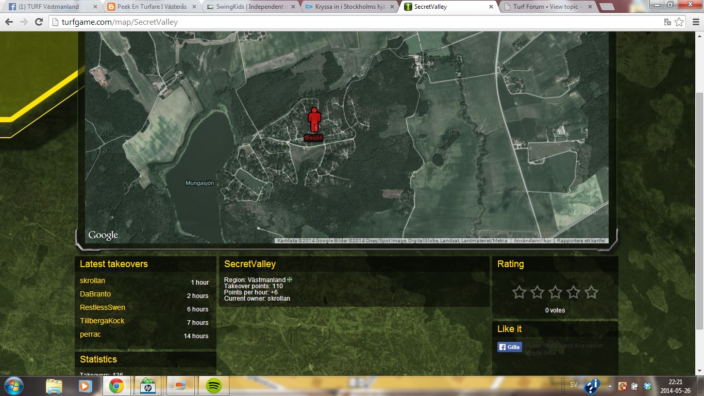704x396 pixels.
Task: Bookmark page with star icon
Action: 679,22
